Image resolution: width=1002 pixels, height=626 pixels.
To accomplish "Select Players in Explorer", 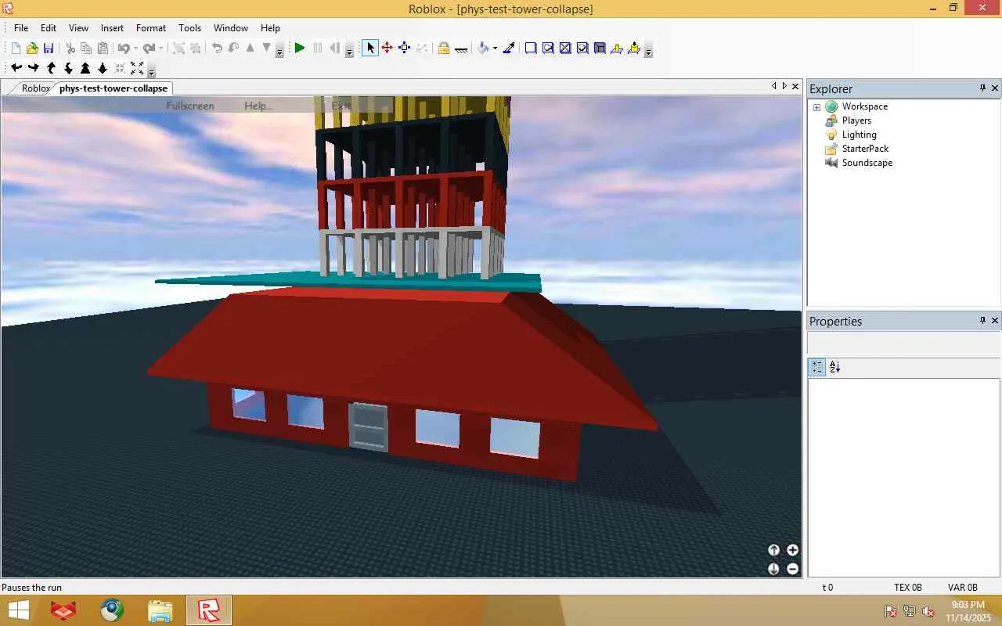I will (856, 121).
